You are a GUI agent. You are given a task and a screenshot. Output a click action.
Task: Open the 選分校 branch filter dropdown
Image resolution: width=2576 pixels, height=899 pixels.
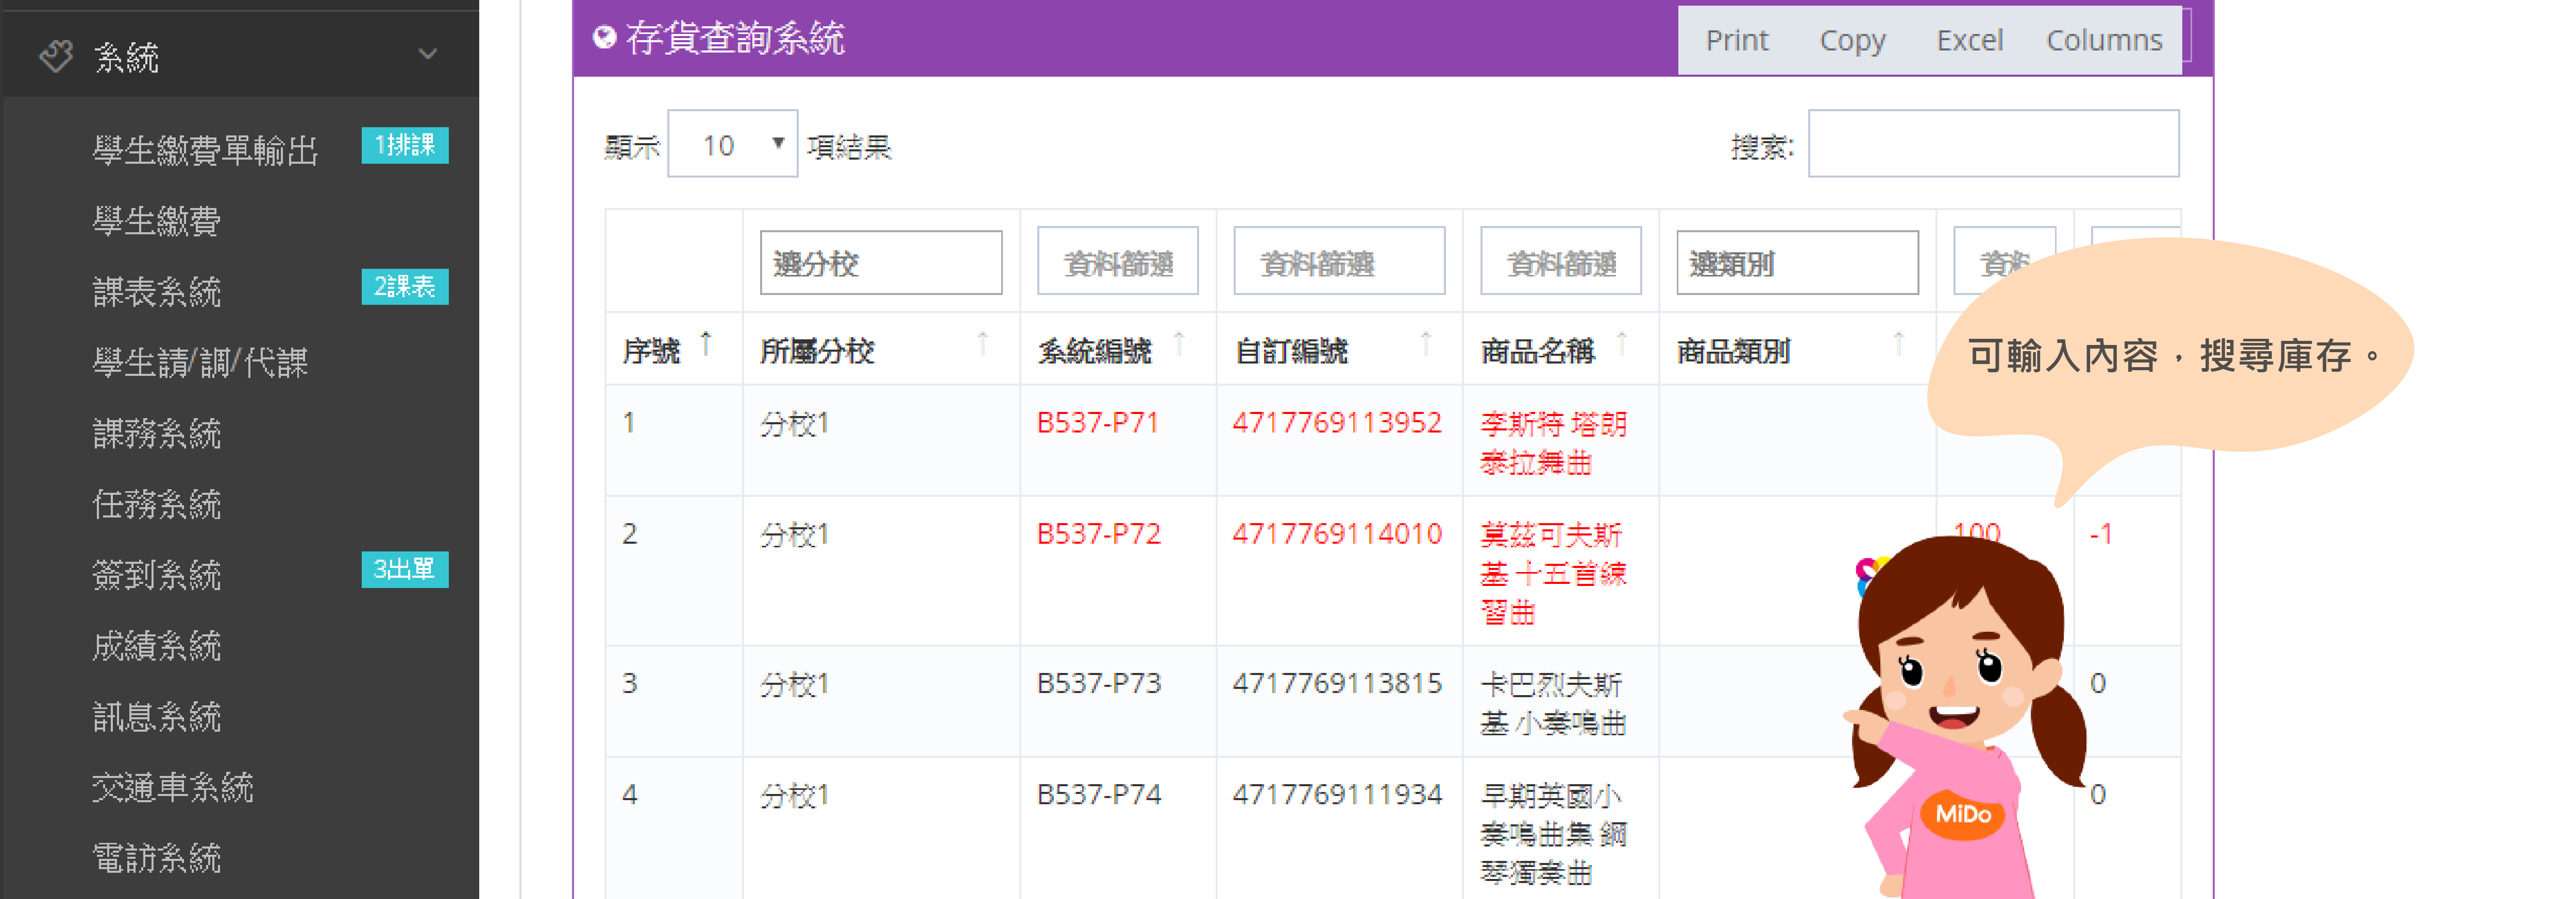[x=880, y=263]
